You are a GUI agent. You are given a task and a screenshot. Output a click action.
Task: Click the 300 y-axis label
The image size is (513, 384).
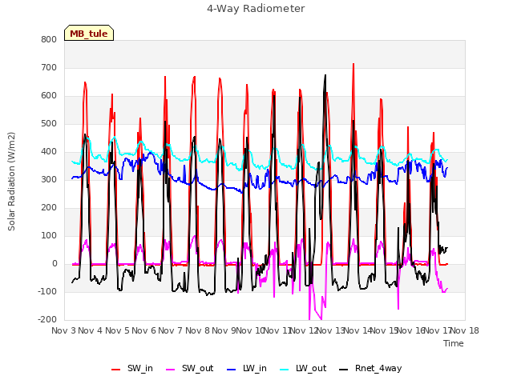click(49, 179)
